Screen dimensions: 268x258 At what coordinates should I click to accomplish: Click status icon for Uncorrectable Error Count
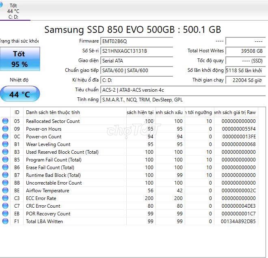click(x=5, y=183)
